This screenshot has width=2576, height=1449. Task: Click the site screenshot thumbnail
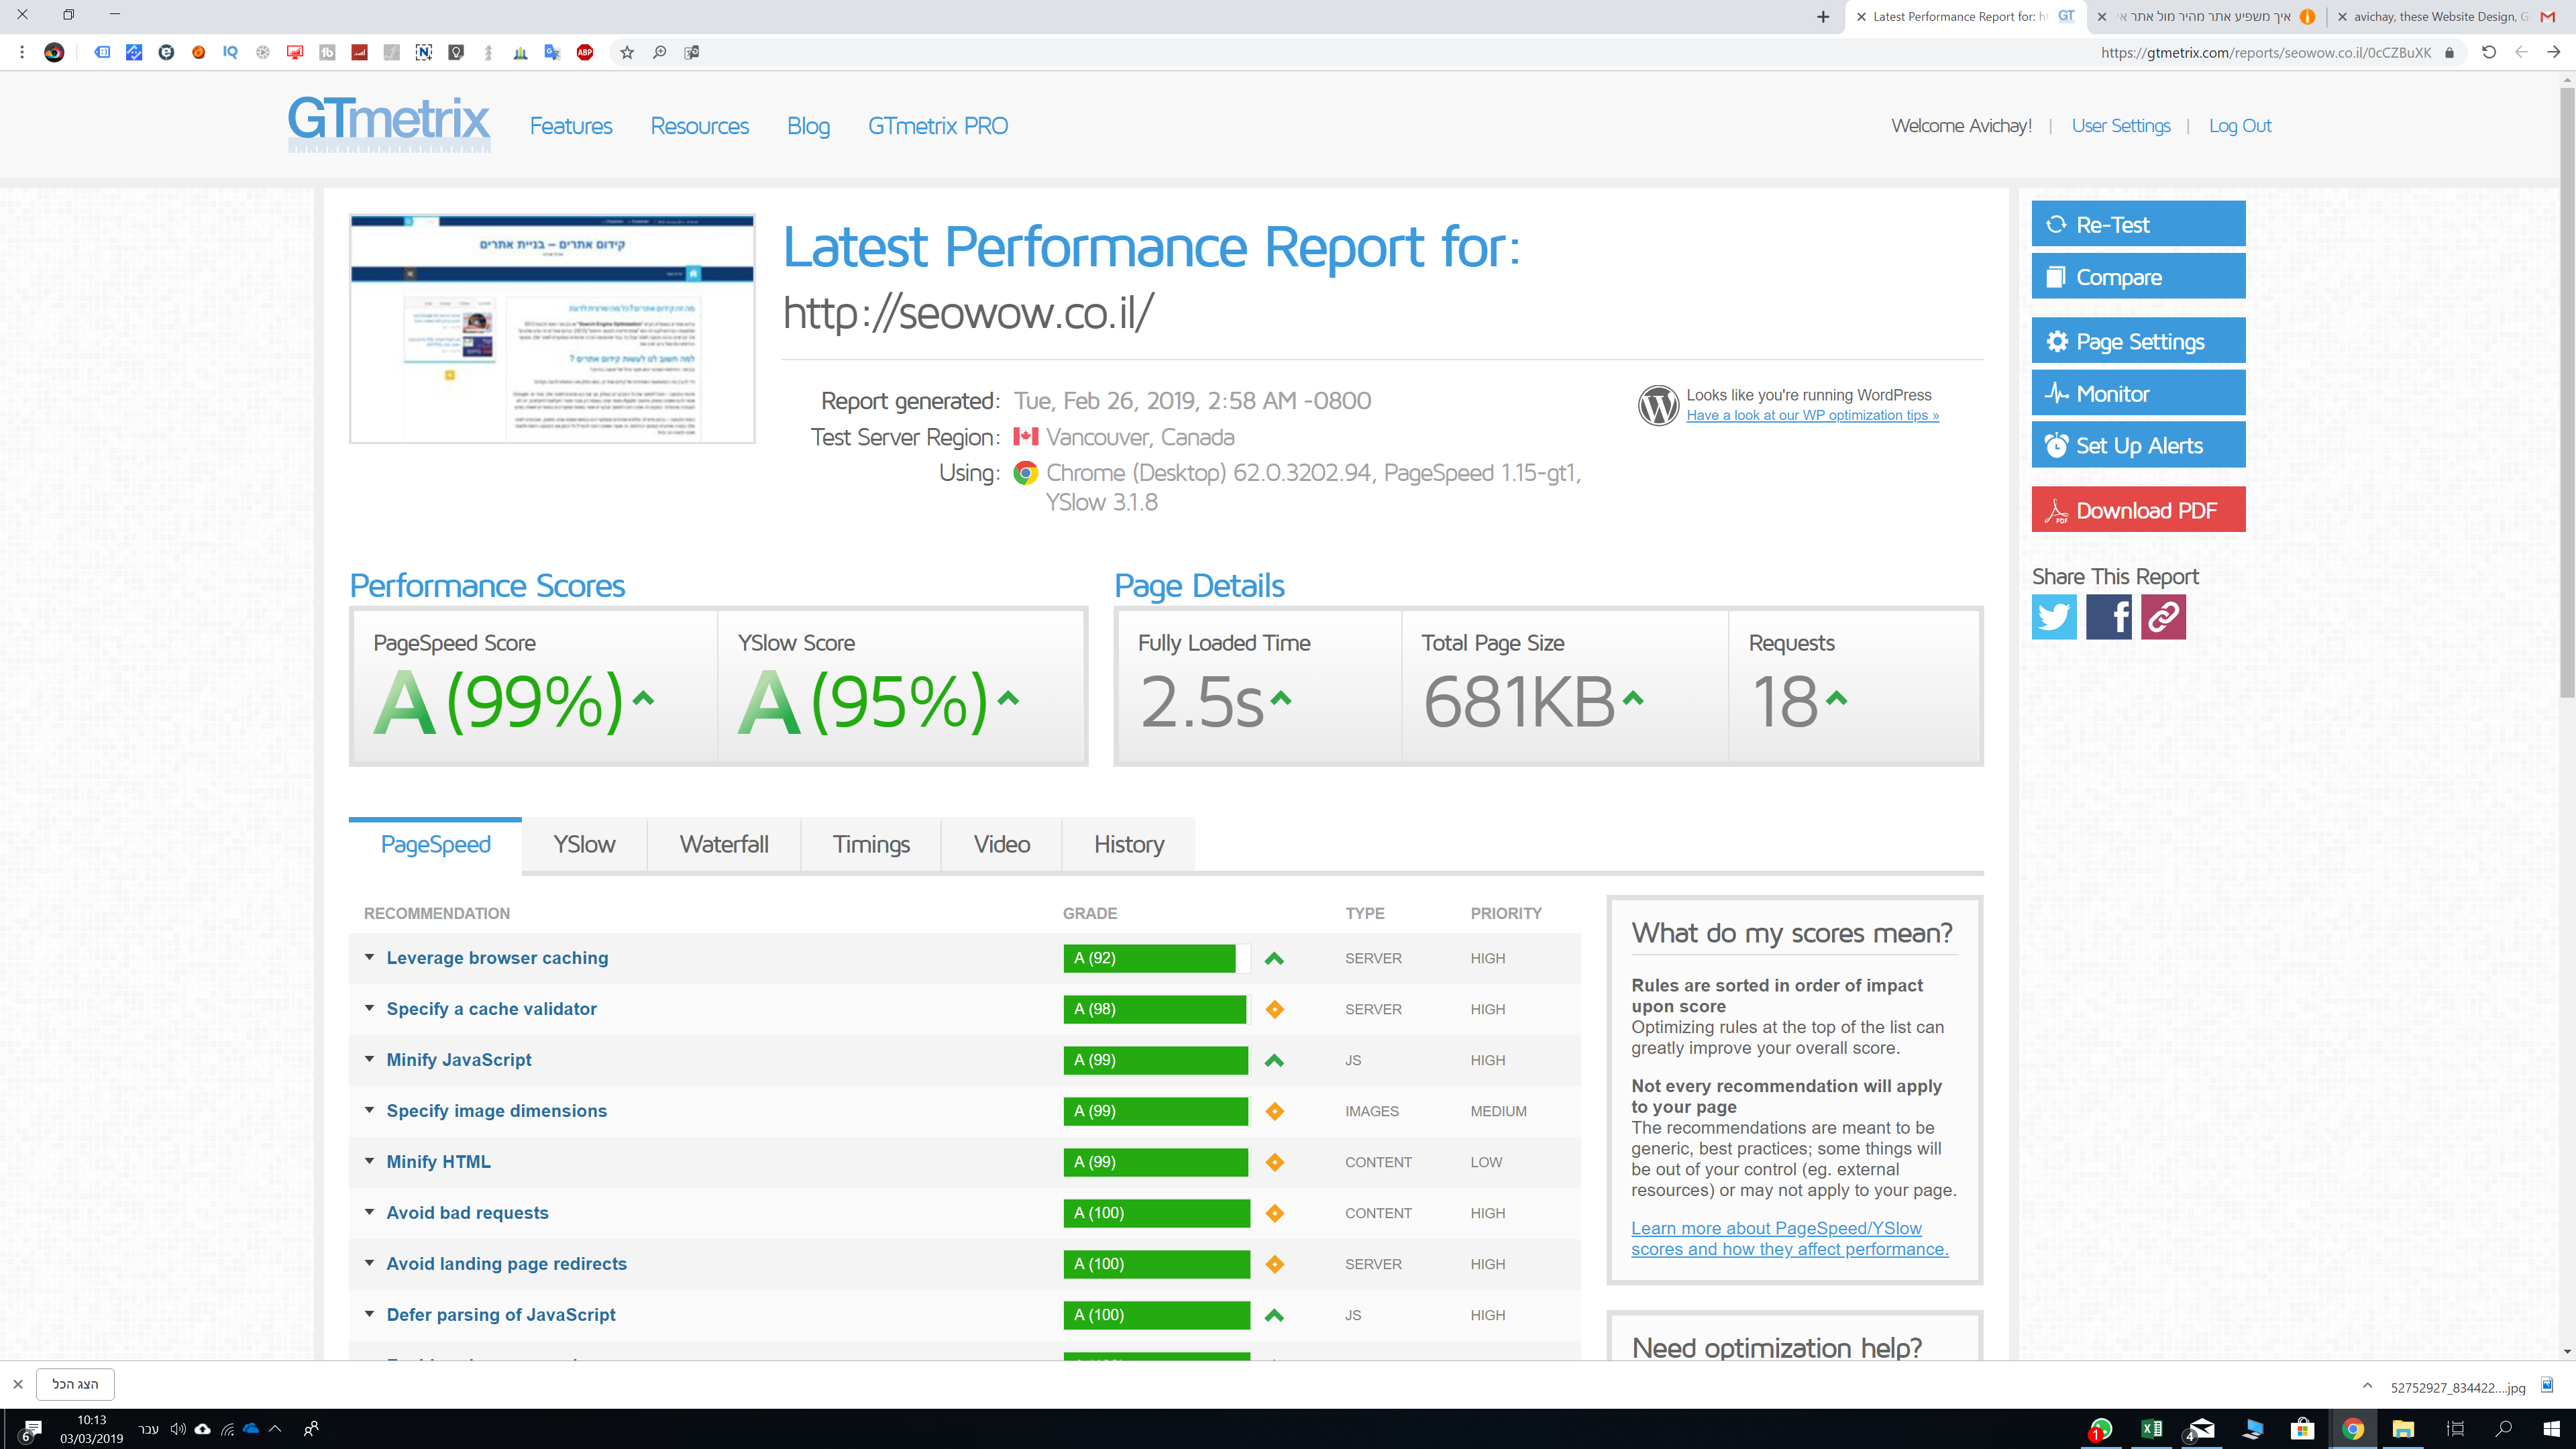[552, 328]
